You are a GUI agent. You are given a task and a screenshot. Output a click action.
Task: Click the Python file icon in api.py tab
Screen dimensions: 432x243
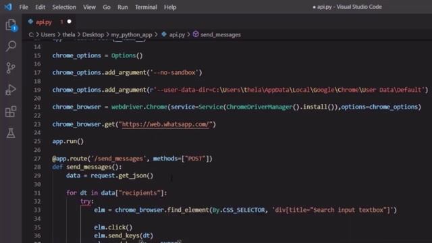(30, 22)
